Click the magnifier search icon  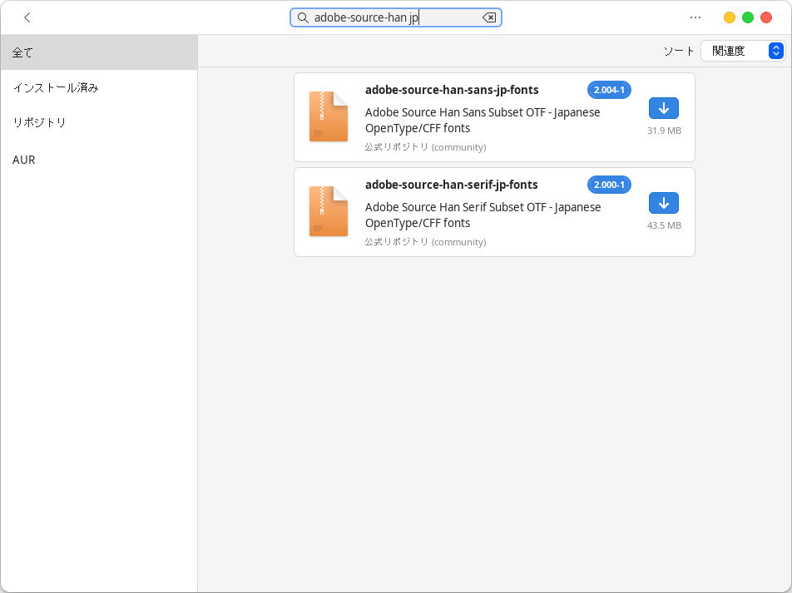click(303, 17)
